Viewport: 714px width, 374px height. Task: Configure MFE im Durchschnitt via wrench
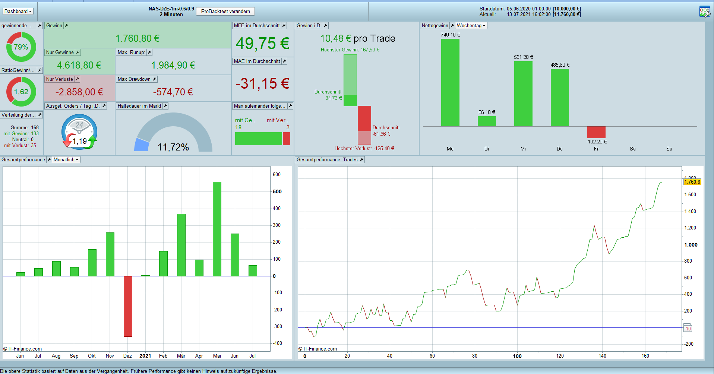pos(284,25)
